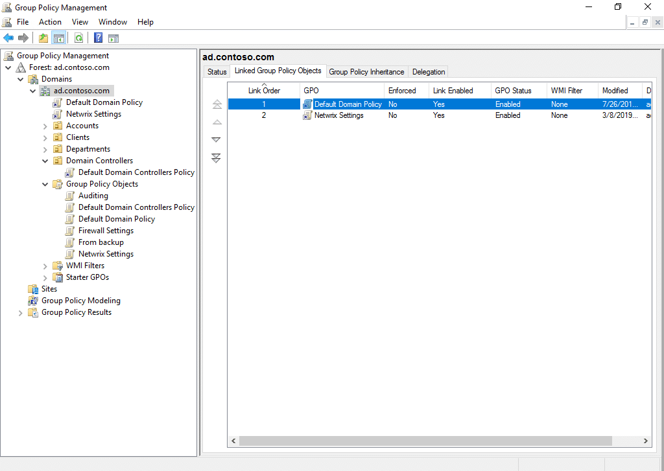Viewport: 664px width, 471px height.
Task: Click the Starter GPOs folder icon
Action: [58, 277]
